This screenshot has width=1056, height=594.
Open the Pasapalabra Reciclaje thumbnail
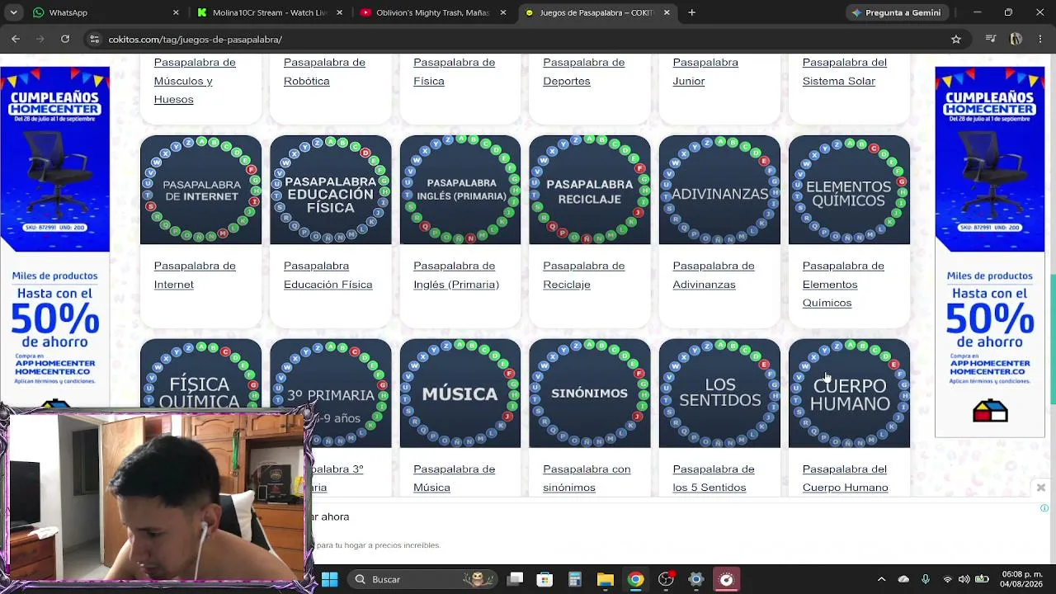point(590,190)
